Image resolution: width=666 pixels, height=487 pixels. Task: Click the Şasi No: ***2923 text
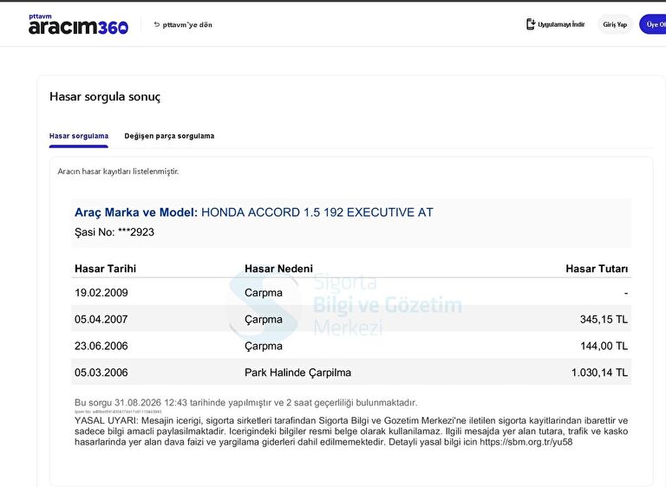tap(114, 232)
